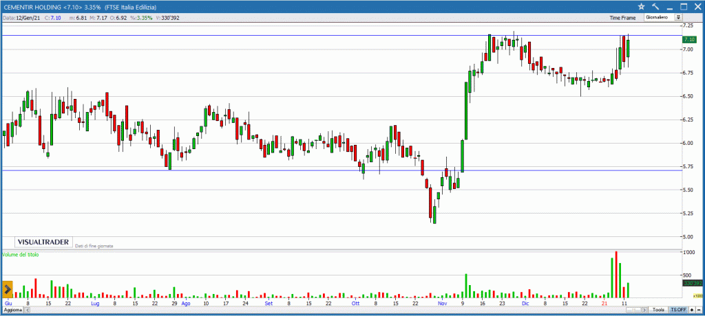Click the 7.25 price scale label
The height and width of the screenshot is (316, 705).
(688, 25)
